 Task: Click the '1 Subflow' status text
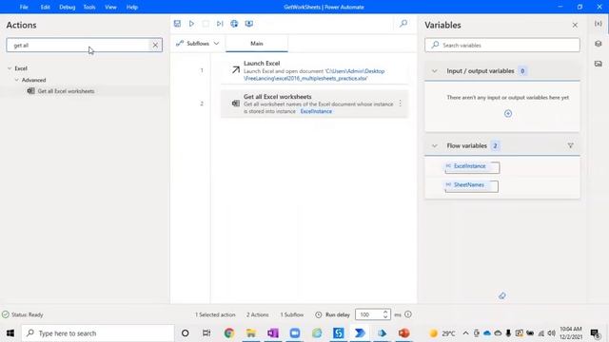click(292, 314)
